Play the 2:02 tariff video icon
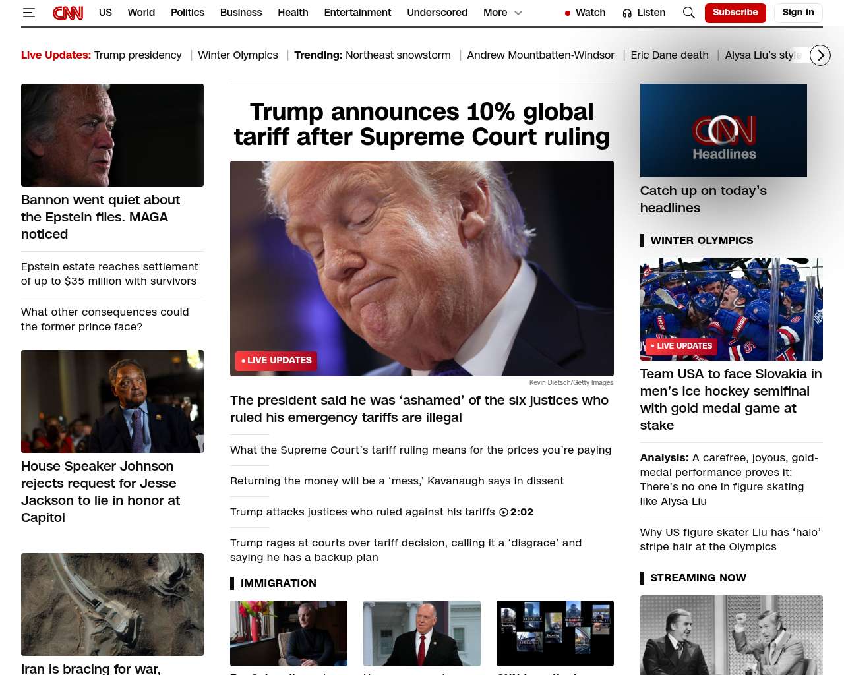 (504, 512)
